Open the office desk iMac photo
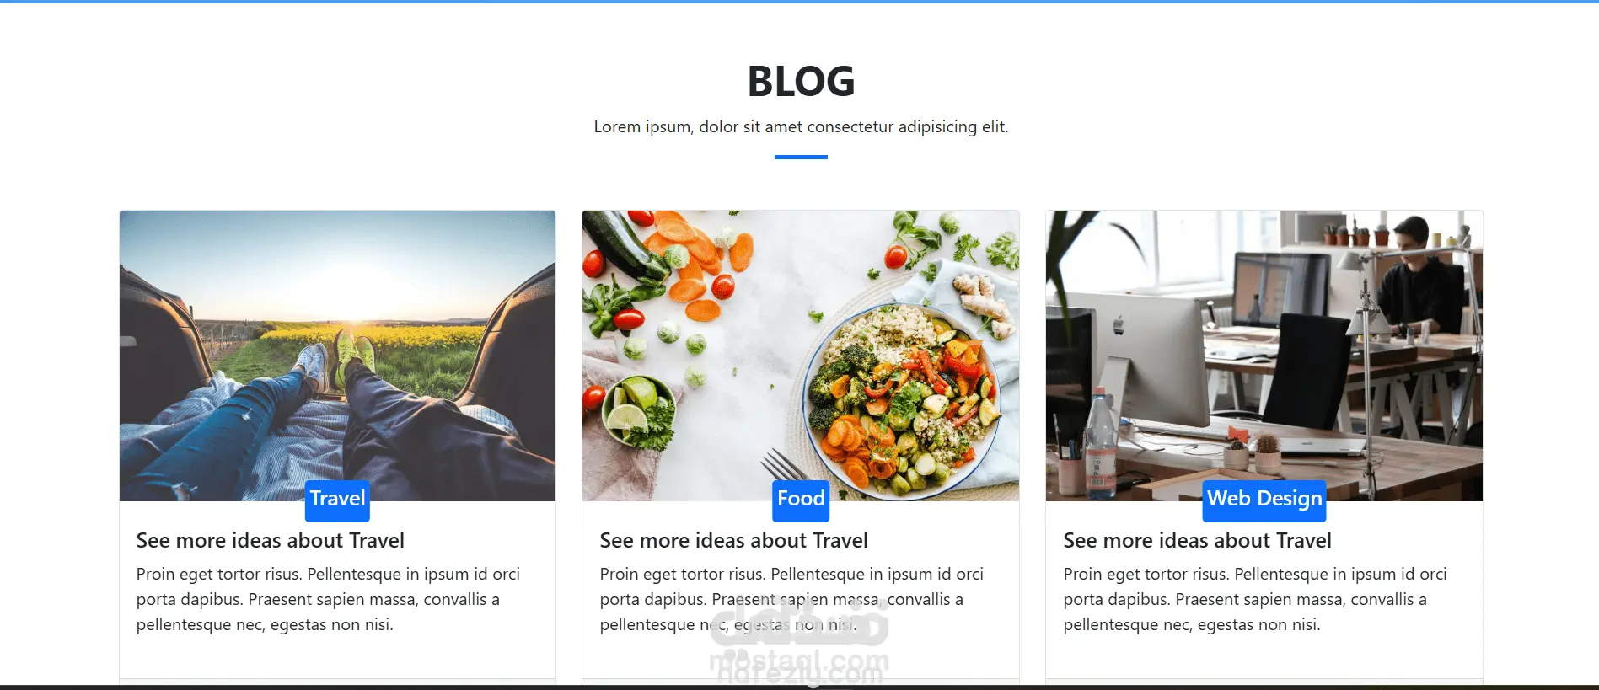The width and height of the screenshot is (1599, 690). pyautogui.click(x=1264, y=356)
